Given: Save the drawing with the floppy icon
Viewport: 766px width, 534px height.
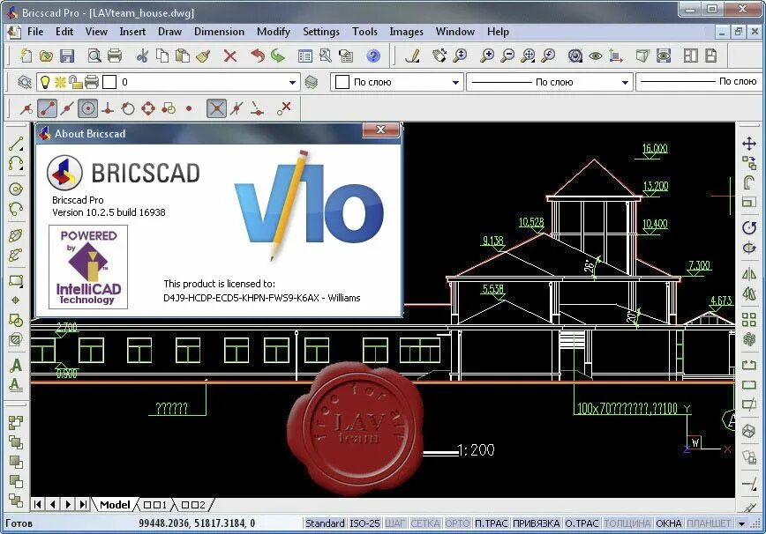Looking at the screenshot, I should pyautogui.click(x=67, y=56).
